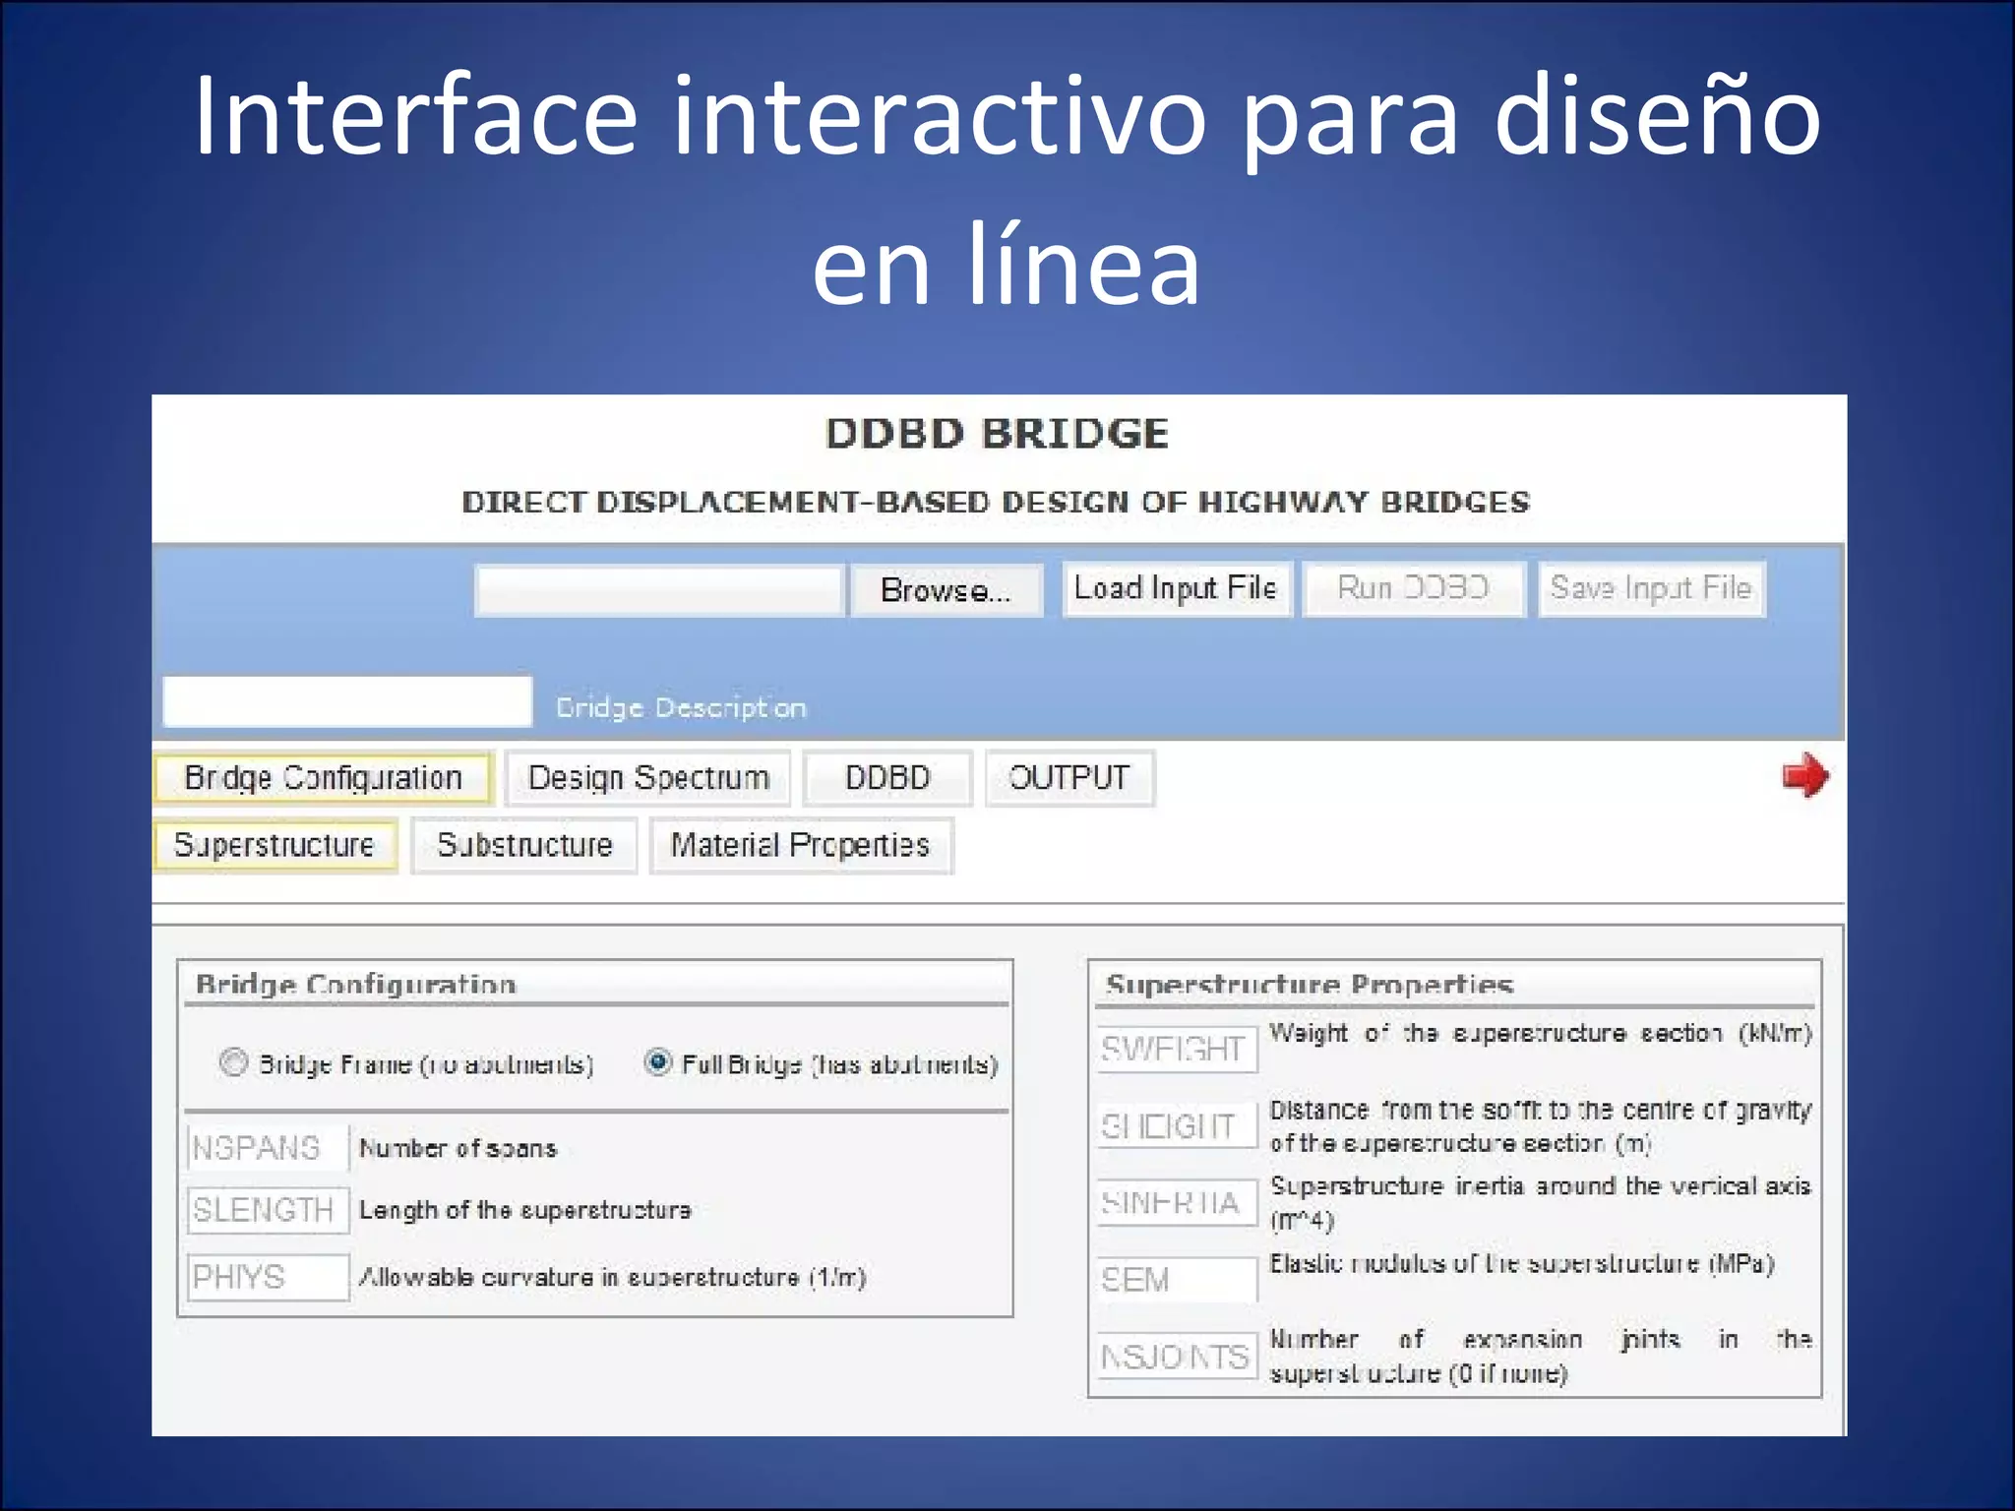Switch to the Design Spectrum tab
The image size is (2015, 1511).
point(648,778)
